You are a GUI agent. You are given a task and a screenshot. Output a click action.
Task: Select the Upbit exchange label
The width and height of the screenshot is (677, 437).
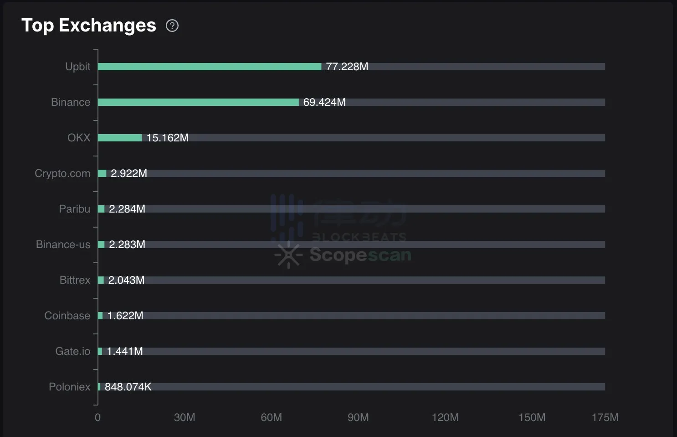(78, 67)
